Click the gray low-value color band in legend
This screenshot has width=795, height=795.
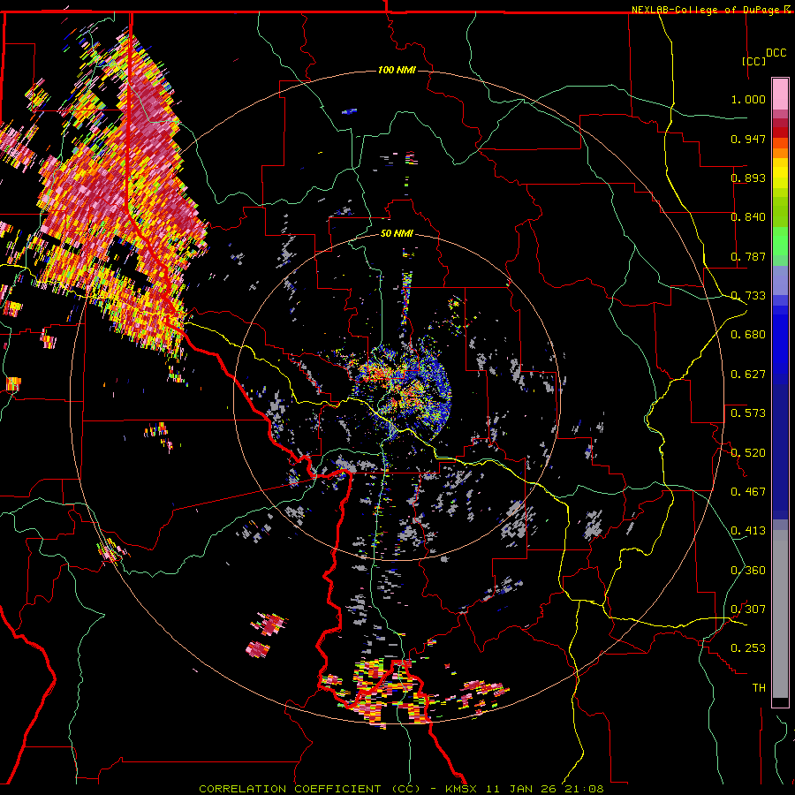pos(780,614)
